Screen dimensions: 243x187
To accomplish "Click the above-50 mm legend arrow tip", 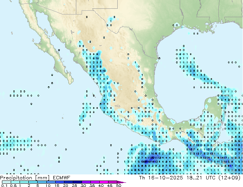I will 121,182.
